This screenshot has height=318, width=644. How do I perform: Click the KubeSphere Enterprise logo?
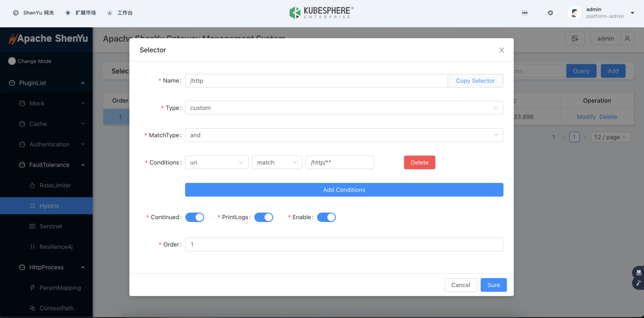(321, 13)
